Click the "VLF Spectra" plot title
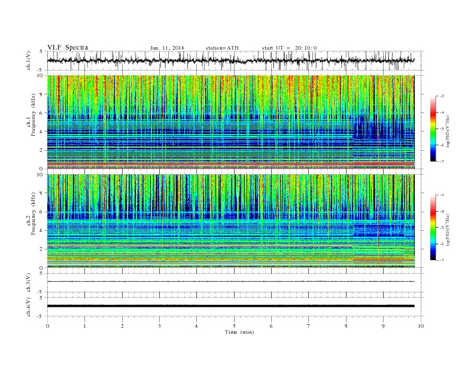 click(x=68, y=47)
